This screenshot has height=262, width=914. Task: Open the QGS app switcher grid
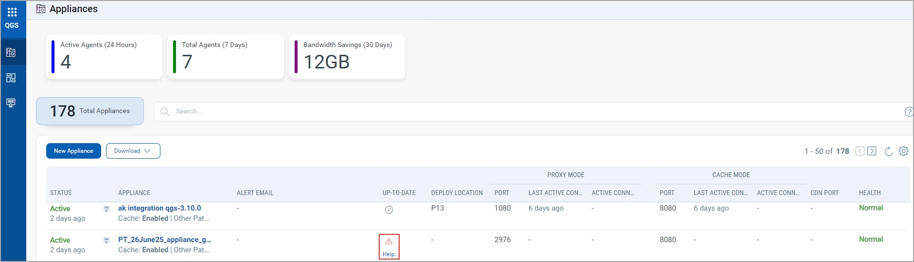tap(12, 12)
